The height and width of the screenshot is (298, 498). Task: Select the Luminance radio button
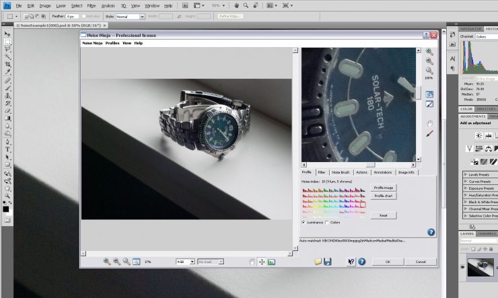coord(304,223)
